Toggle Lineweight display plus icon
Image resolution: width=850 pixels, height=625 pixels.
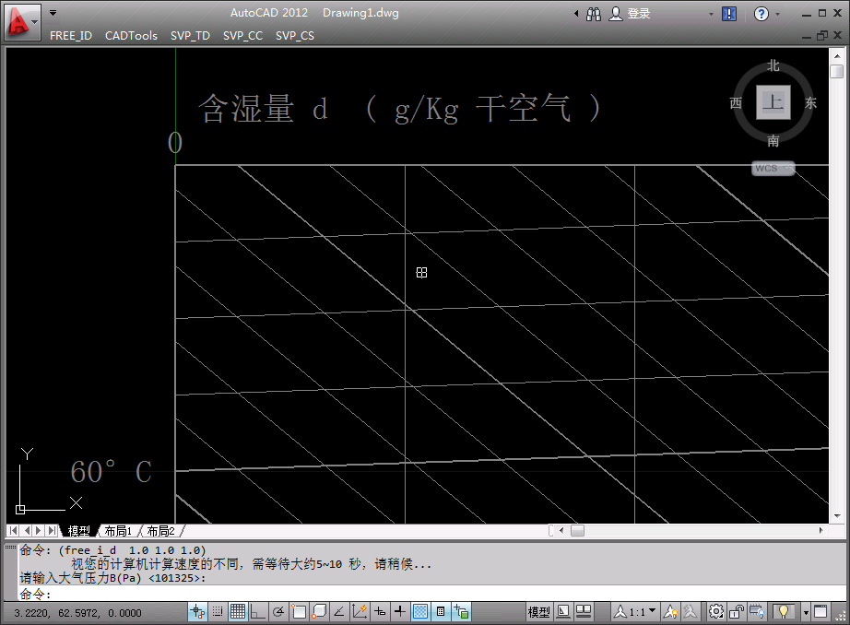tap(399, 612)
